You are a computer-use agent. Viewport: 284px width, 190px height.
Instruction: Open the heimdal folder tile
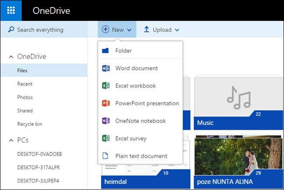146,182
